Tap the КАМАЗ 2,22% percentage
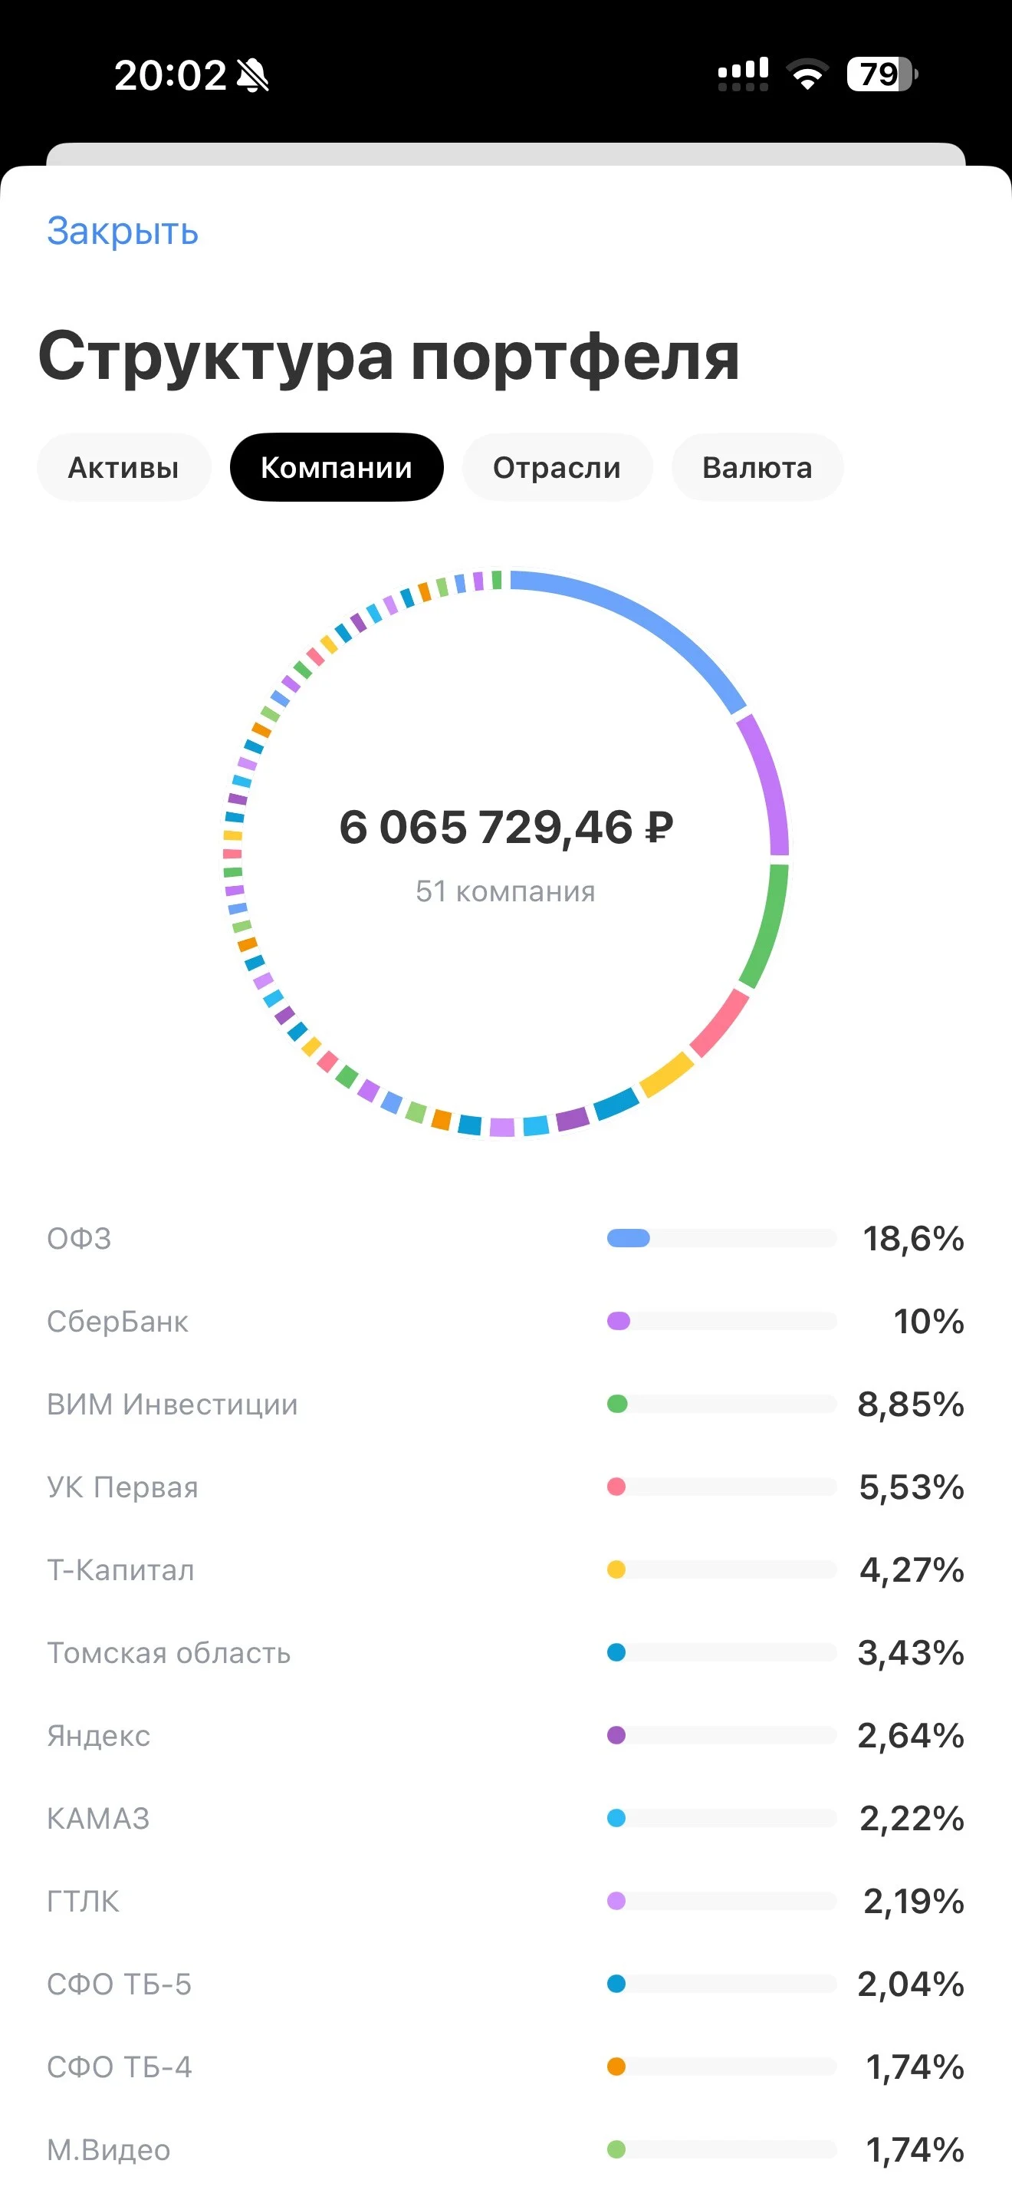 (912, 1818)
